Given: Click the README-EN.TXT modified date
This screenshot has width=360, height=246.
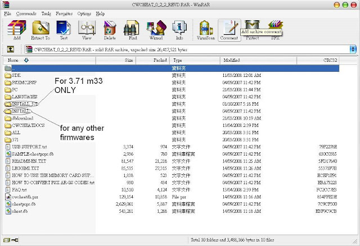Looking at the screenshot, I should (241, 161).
